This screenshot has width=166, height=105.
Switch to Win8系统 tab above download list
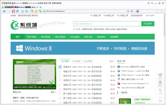(x=76, y=61)
